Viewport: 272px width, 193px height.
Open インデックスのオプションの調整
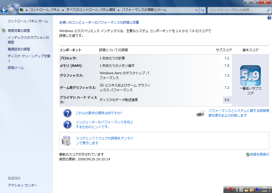pos(28,40)
